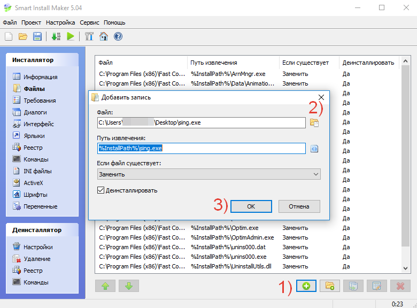Viewport: 417px width, 308px height.
Task: Click the edit entry button with the pencil icon
Action: (x=376, y=286)
